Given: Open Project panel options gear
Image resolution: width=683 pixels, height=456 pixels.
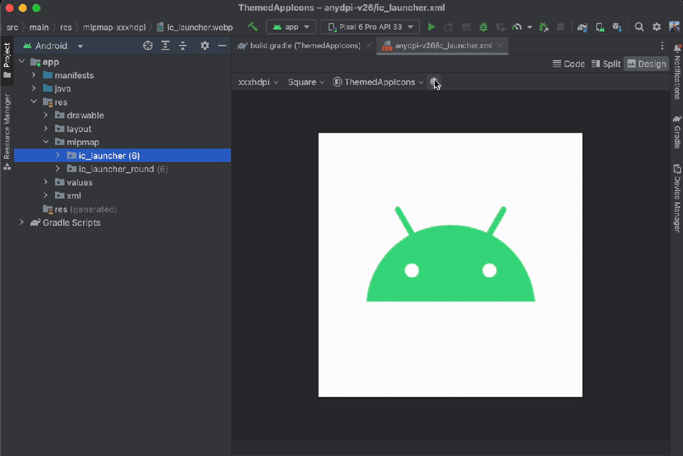Looking at the screenshot, I should pos(205,46).
